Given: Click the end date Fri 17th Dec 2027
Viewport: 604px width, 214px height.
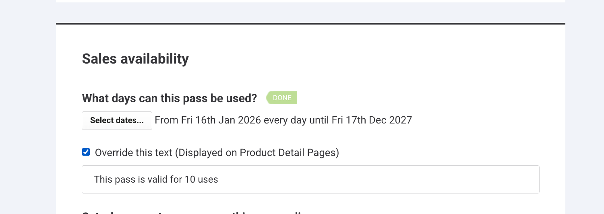Looking at the screenshot, I should point(372,120).
